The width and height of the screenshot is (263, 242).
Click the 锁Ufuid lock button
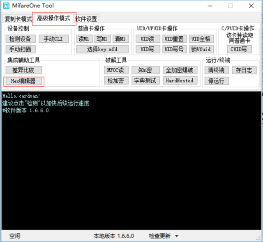pyautogui.click(x=201, y=49)
